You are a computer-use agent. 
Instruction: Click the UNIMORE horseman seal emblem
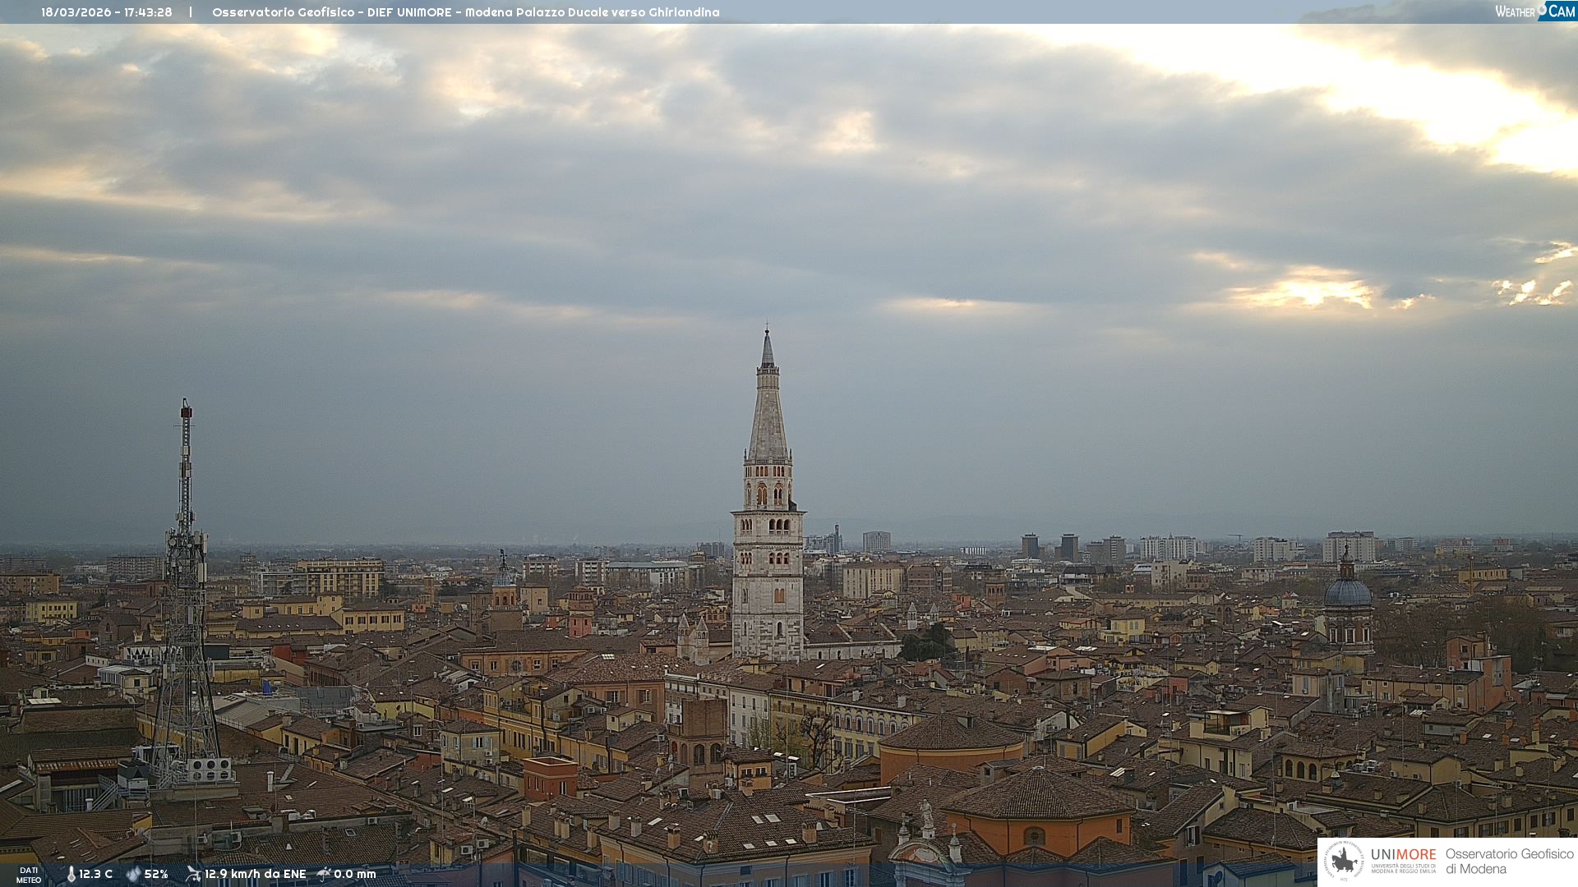tap(1344, 862)
